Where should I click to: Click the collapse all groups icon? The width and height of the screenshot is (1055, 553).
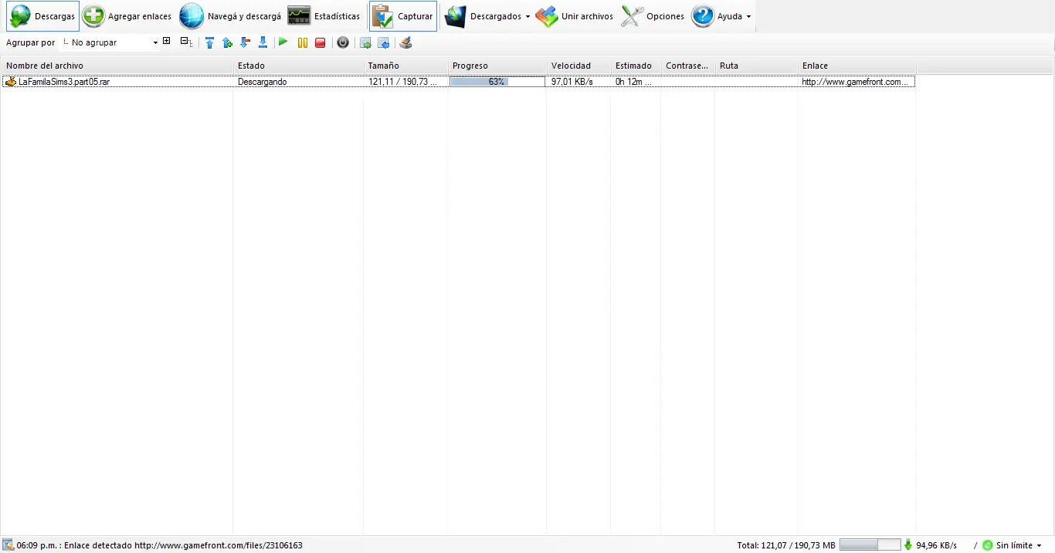[185, 42]
